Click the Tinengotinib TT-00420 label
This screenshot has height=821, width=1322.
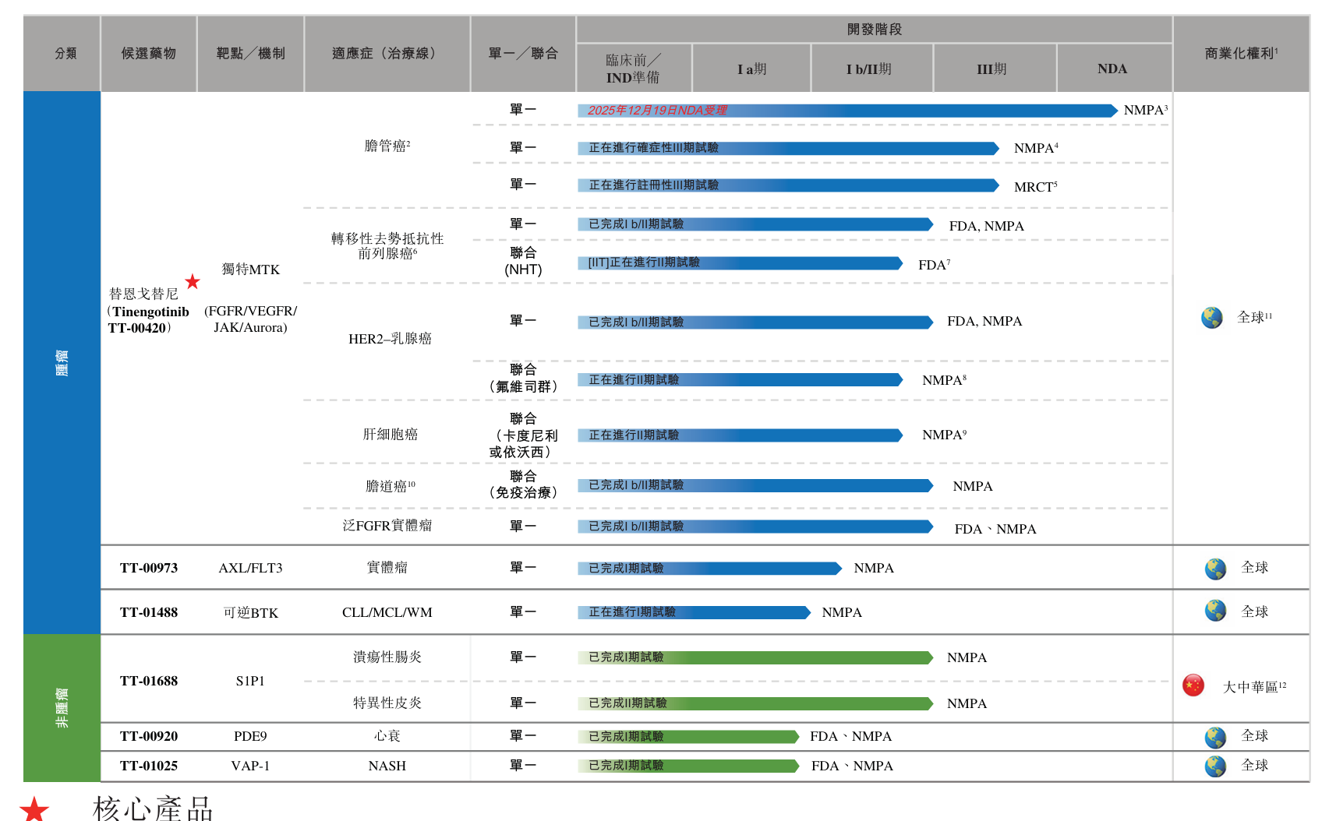pyautogui.click(x=149, y=319)
